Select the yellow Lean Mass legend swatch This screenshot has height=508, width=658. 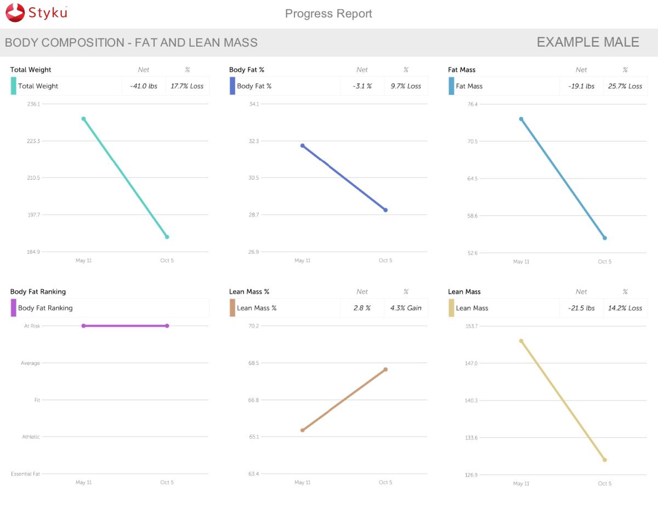coord(451,308)
